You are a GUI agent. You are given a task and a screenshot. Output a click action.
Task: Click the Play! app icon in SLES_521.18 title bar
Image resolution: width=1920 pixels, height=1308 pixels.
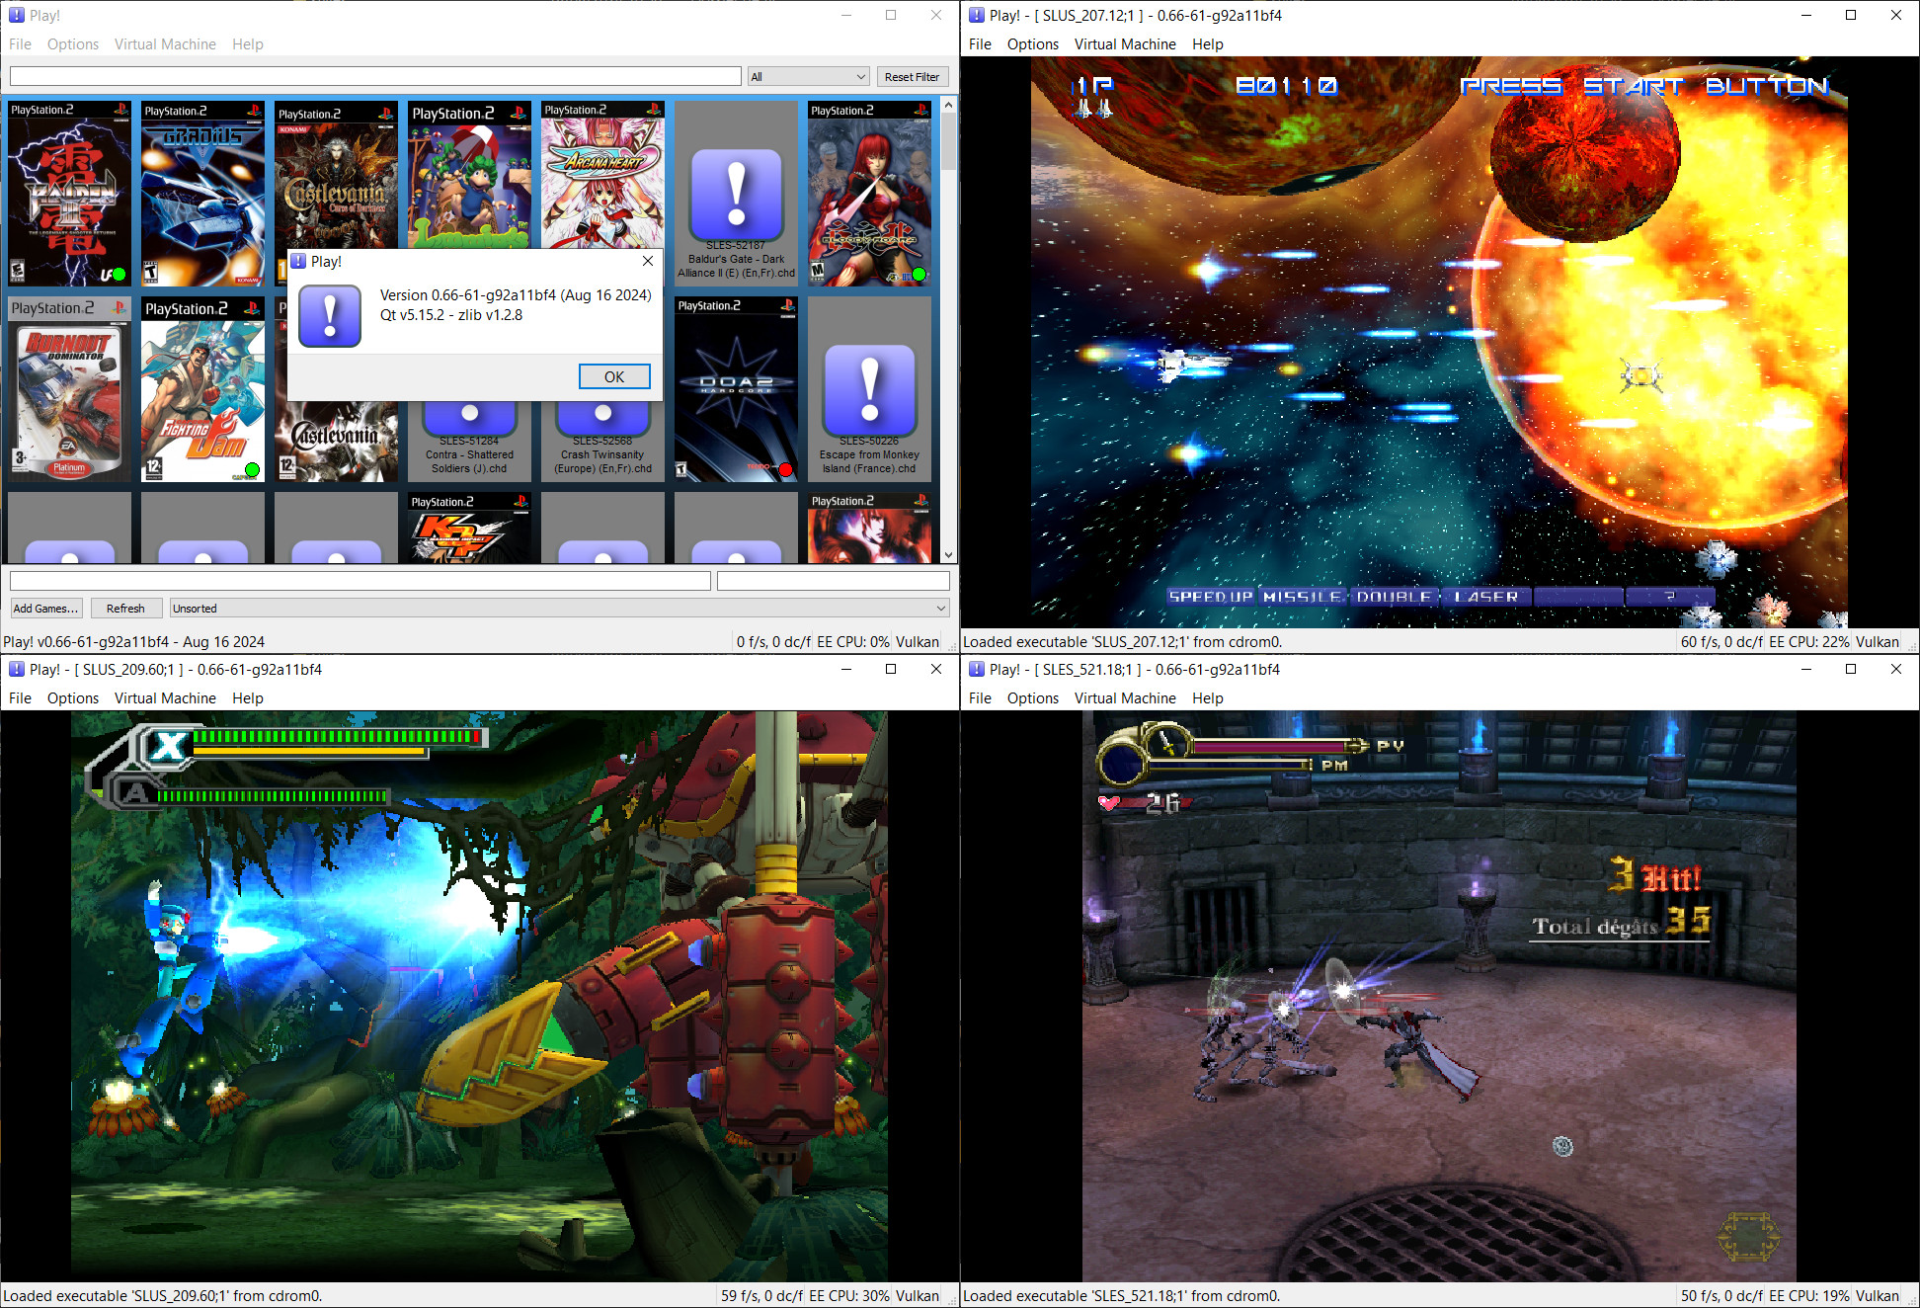pos(976,669)
